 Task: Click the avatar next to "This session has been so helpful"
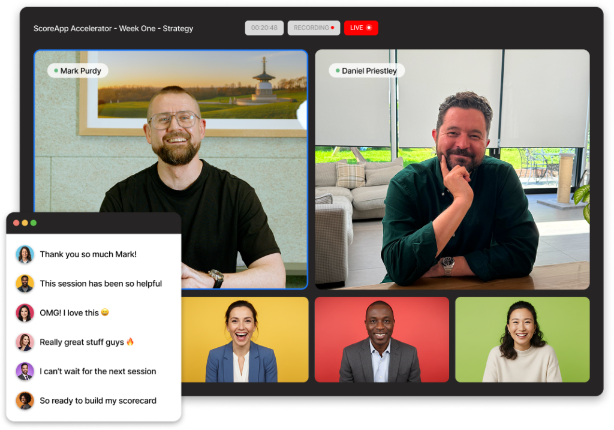pyautogui.click(x=25, y=284)
